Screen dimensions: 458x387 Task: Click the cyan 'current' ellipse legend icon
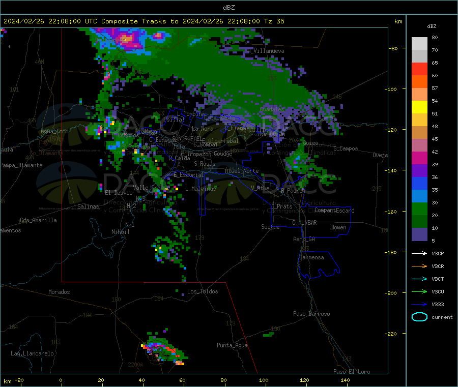(x=419, y=317)
